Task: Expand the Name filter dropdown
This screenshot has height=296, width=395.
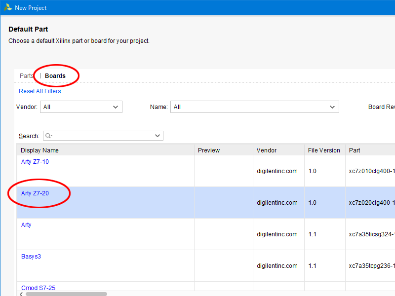Action: point(254,107)
